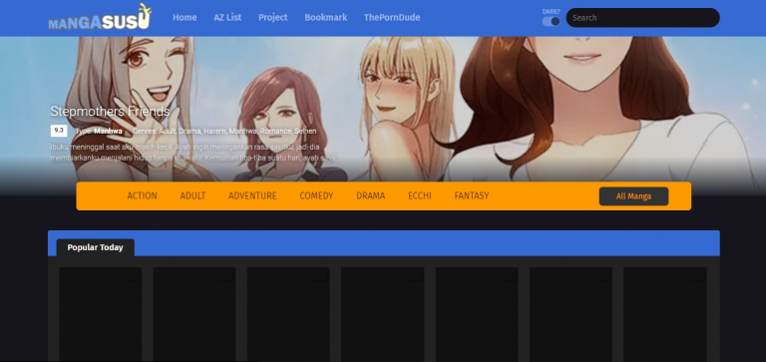Click the MangaSusu site logo

(x=100, y=18)
